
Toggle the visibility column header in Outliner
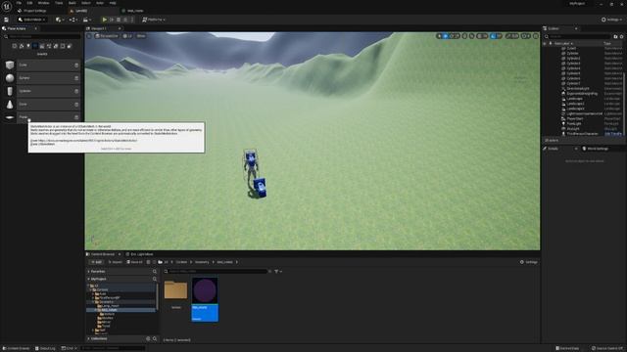pyautogui.click(x=545, y=43)
